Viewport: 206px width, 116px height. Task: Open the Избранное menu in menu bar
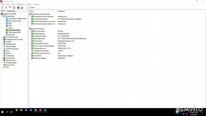coord(21,4)
